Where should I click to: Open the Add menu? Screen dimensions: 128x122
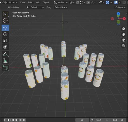(38, 2)
